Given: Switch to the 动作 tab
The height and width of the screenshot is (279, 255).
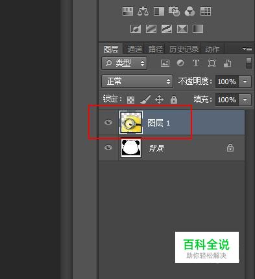Looking at the screenshot, I should pos(212,49).
